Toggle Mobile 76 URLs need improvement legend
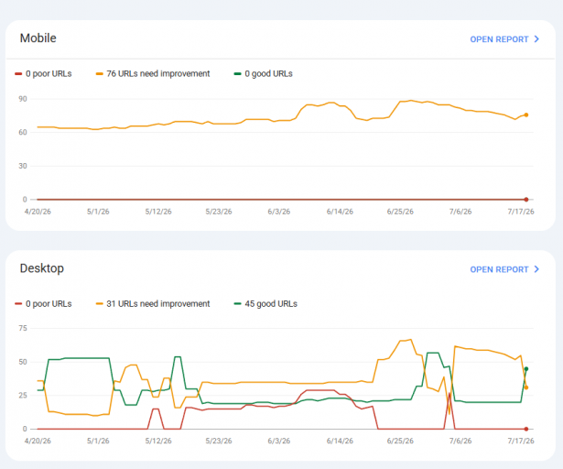563x469 pixels. point(153,73)
